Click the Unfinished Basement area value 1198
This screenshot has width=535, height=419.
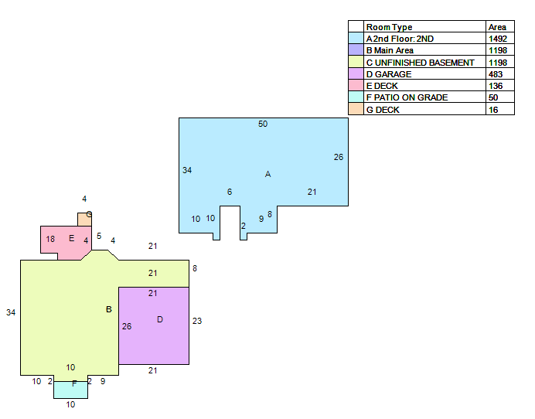coord(498,63)
